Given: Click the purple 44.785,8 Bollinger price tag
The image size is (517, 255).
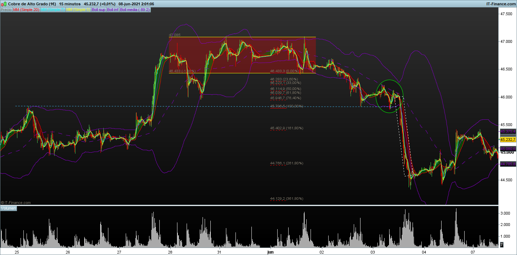Looking at the screenshot, I should coord(508,164).
